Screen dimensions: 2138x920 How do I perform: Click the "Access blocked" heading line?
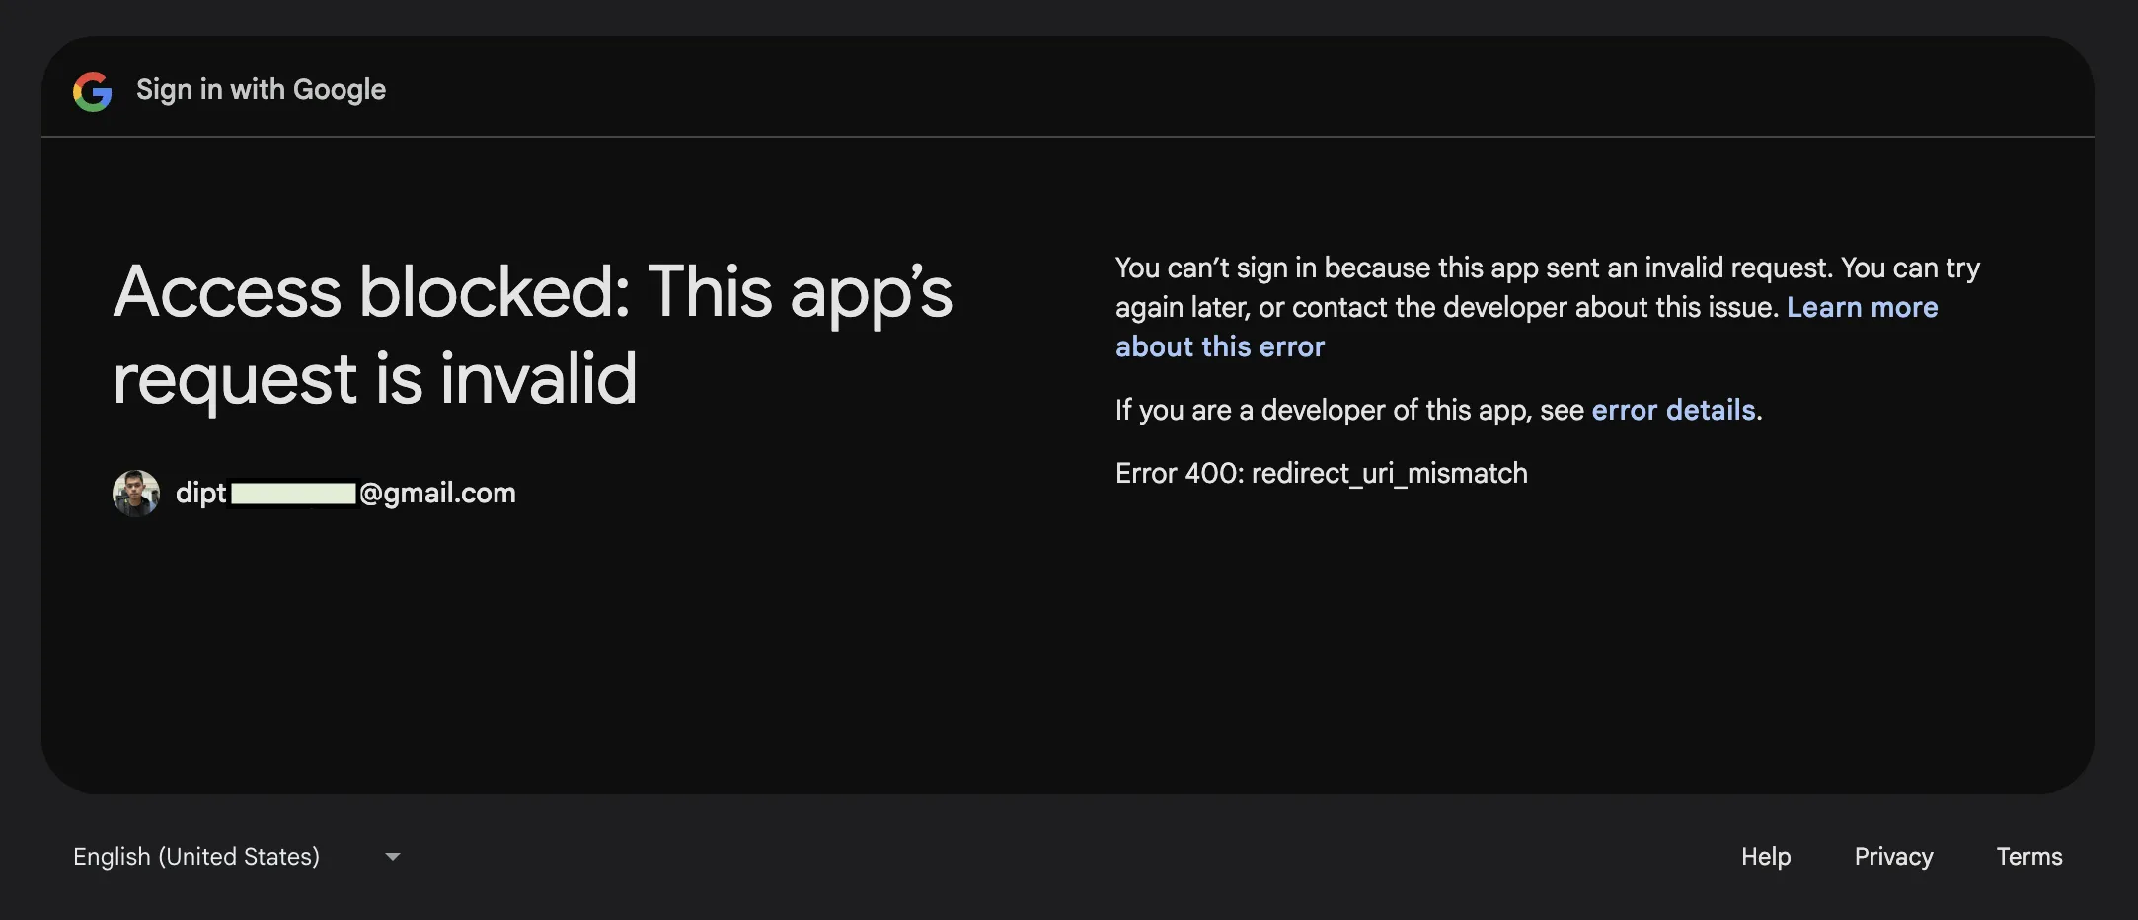(x=533, y=292)
